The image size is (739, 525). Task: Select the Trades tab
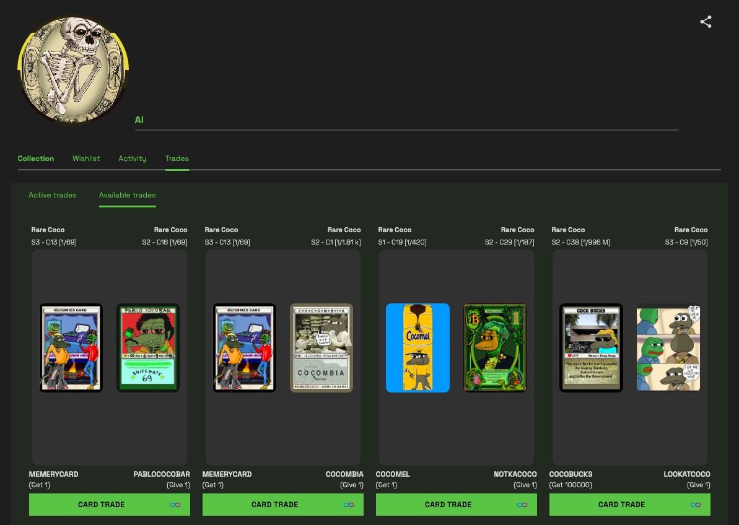[x=177, y=158]
